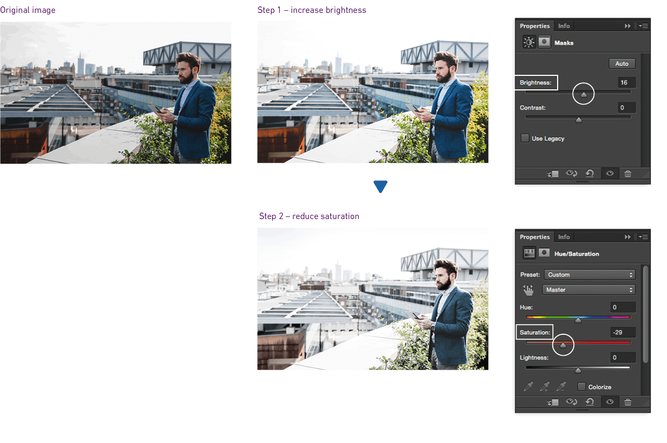Select the on-image targeted adjustment hand tool
This screenshot has width=667, height=443.
tap(529, 290)
